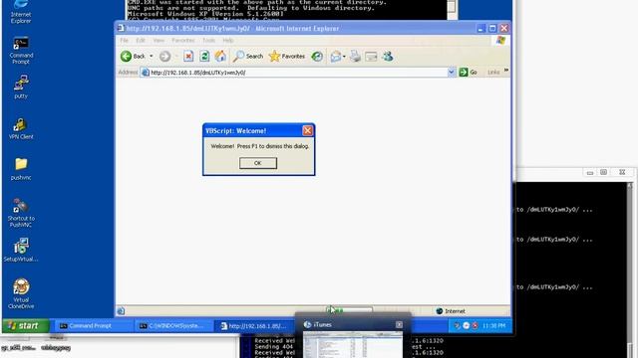Open the Favorites star in IE toolbar

pyautogui.click(x=287, y=56)
